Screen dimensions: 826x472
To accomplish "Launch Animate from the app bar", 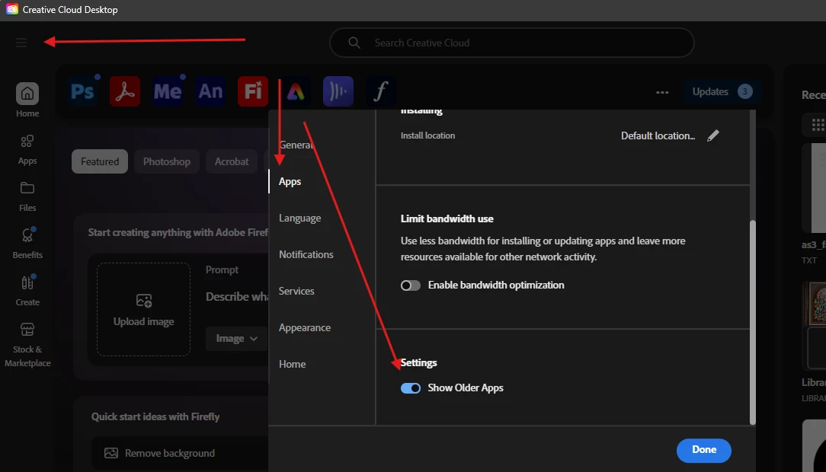I will coord(210,91).
